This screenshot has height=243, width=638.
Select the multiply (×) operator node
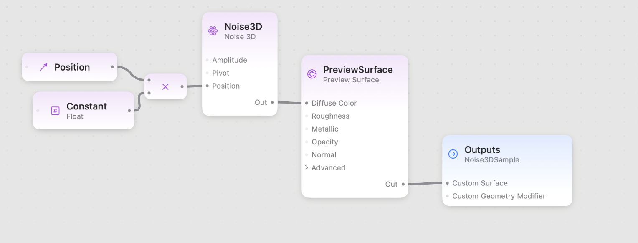tap(165, 86)
